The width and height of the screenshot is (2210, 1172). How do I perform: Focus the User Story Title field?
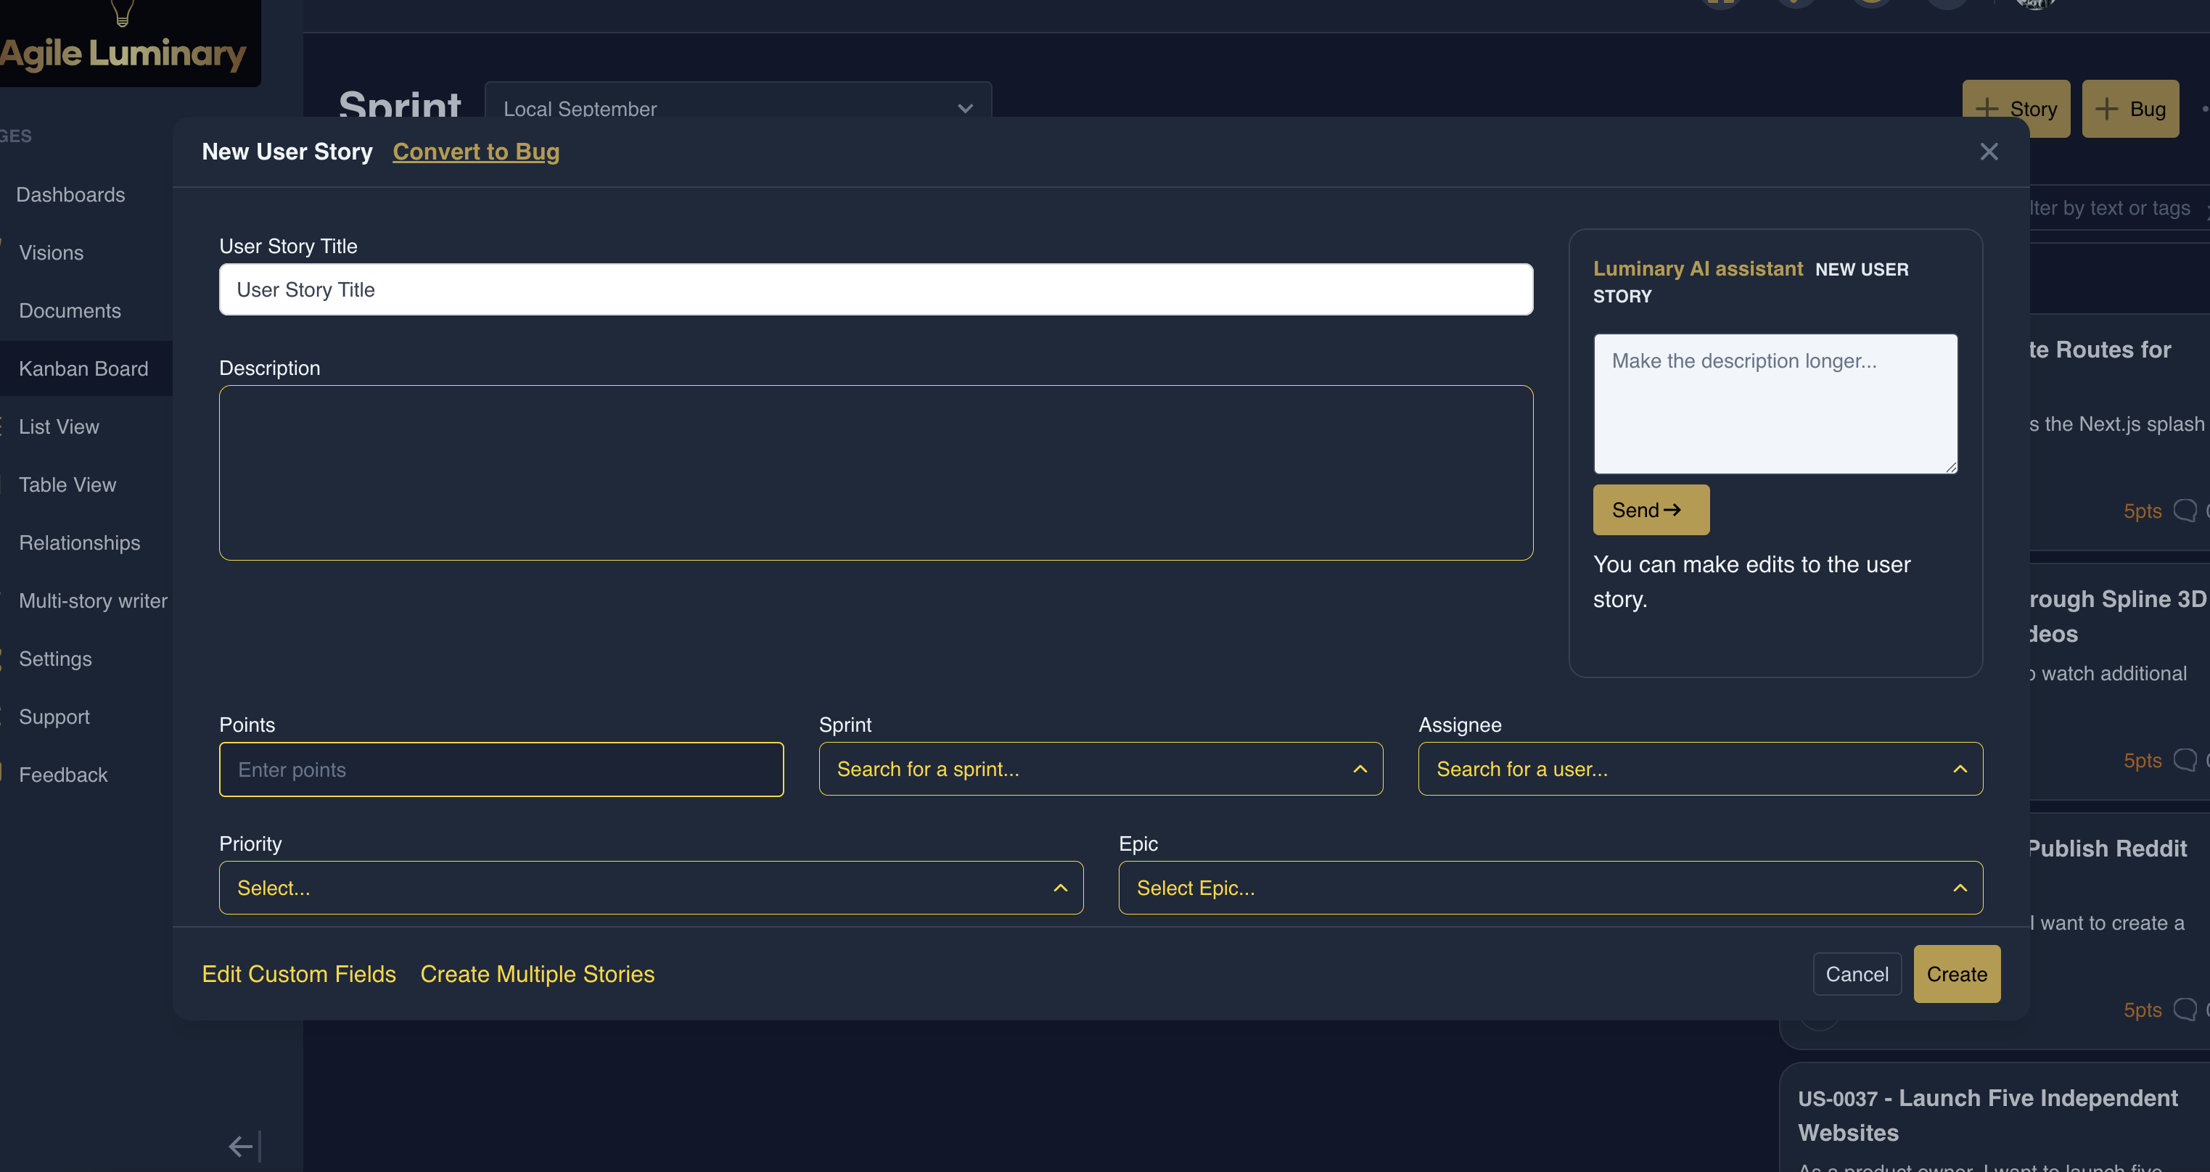(876, 290)
